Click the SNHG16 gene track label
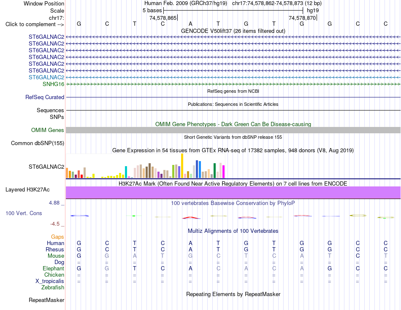Viewport: 401px width, 310px height. (x=53, y=84)
